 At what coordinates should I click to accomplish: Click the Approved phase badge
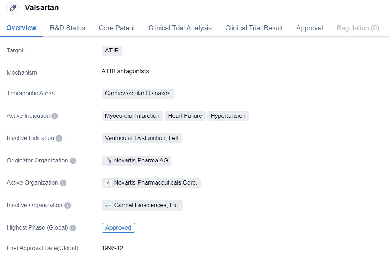tap(118, 228)
